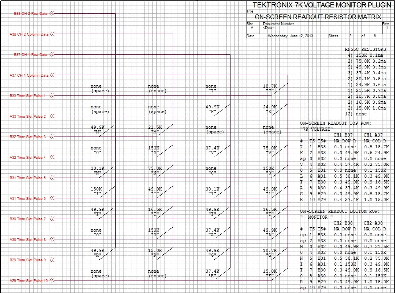Select the 30.1K "N" resistor label
Screen dimensions: 395x293
click(98, 171)
